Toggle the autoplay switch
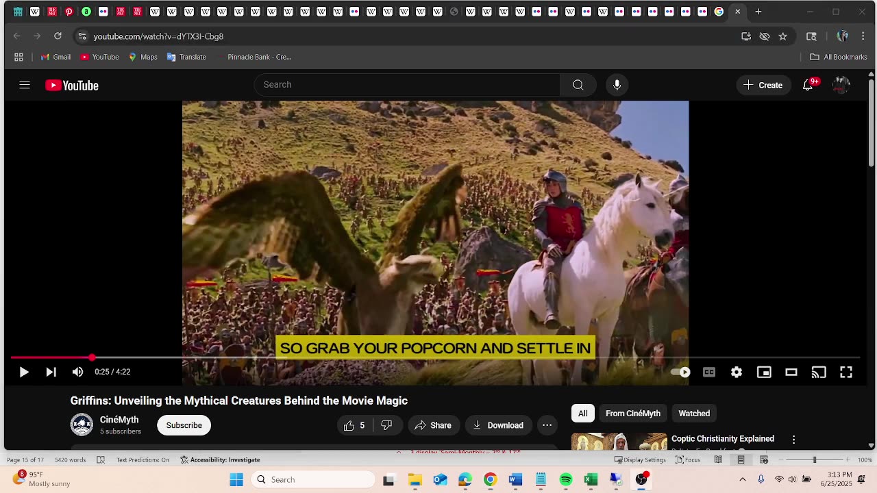The width and height of the screenshot is (877, 493). click(x=680, y=372)
